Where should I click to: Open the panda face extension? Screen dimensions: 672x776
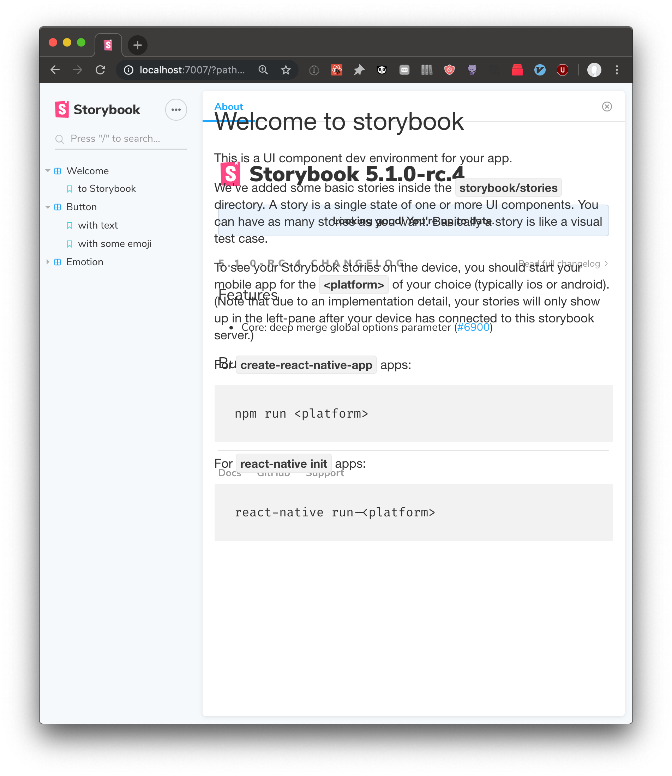382,70
